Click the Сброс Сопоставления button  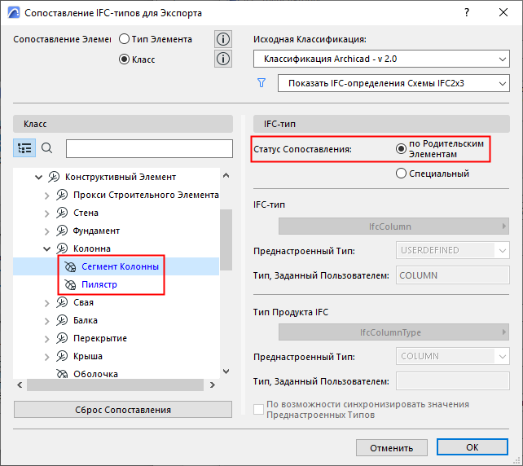(123, 410)
